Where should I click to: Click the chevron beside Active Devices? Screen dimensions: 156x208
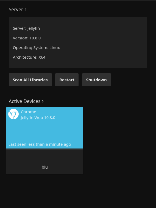43,101
